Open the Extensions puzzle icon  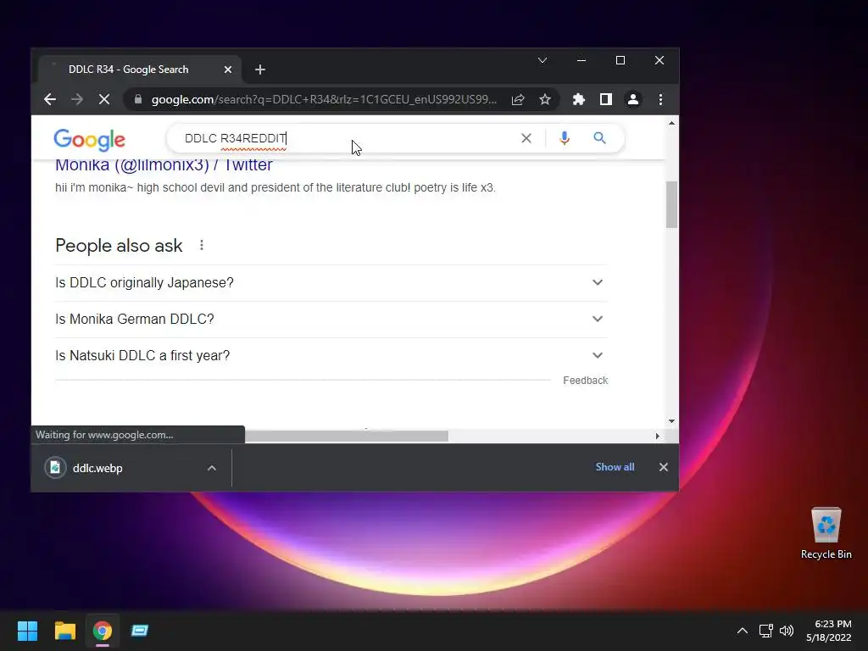point(578,100)
